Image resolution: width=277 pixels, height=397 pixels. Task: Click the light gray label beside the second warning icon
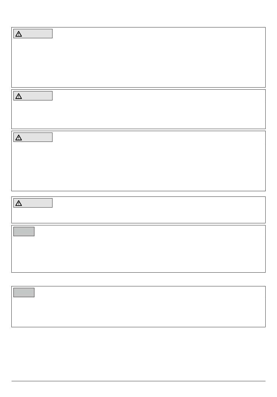pos(37,96)
